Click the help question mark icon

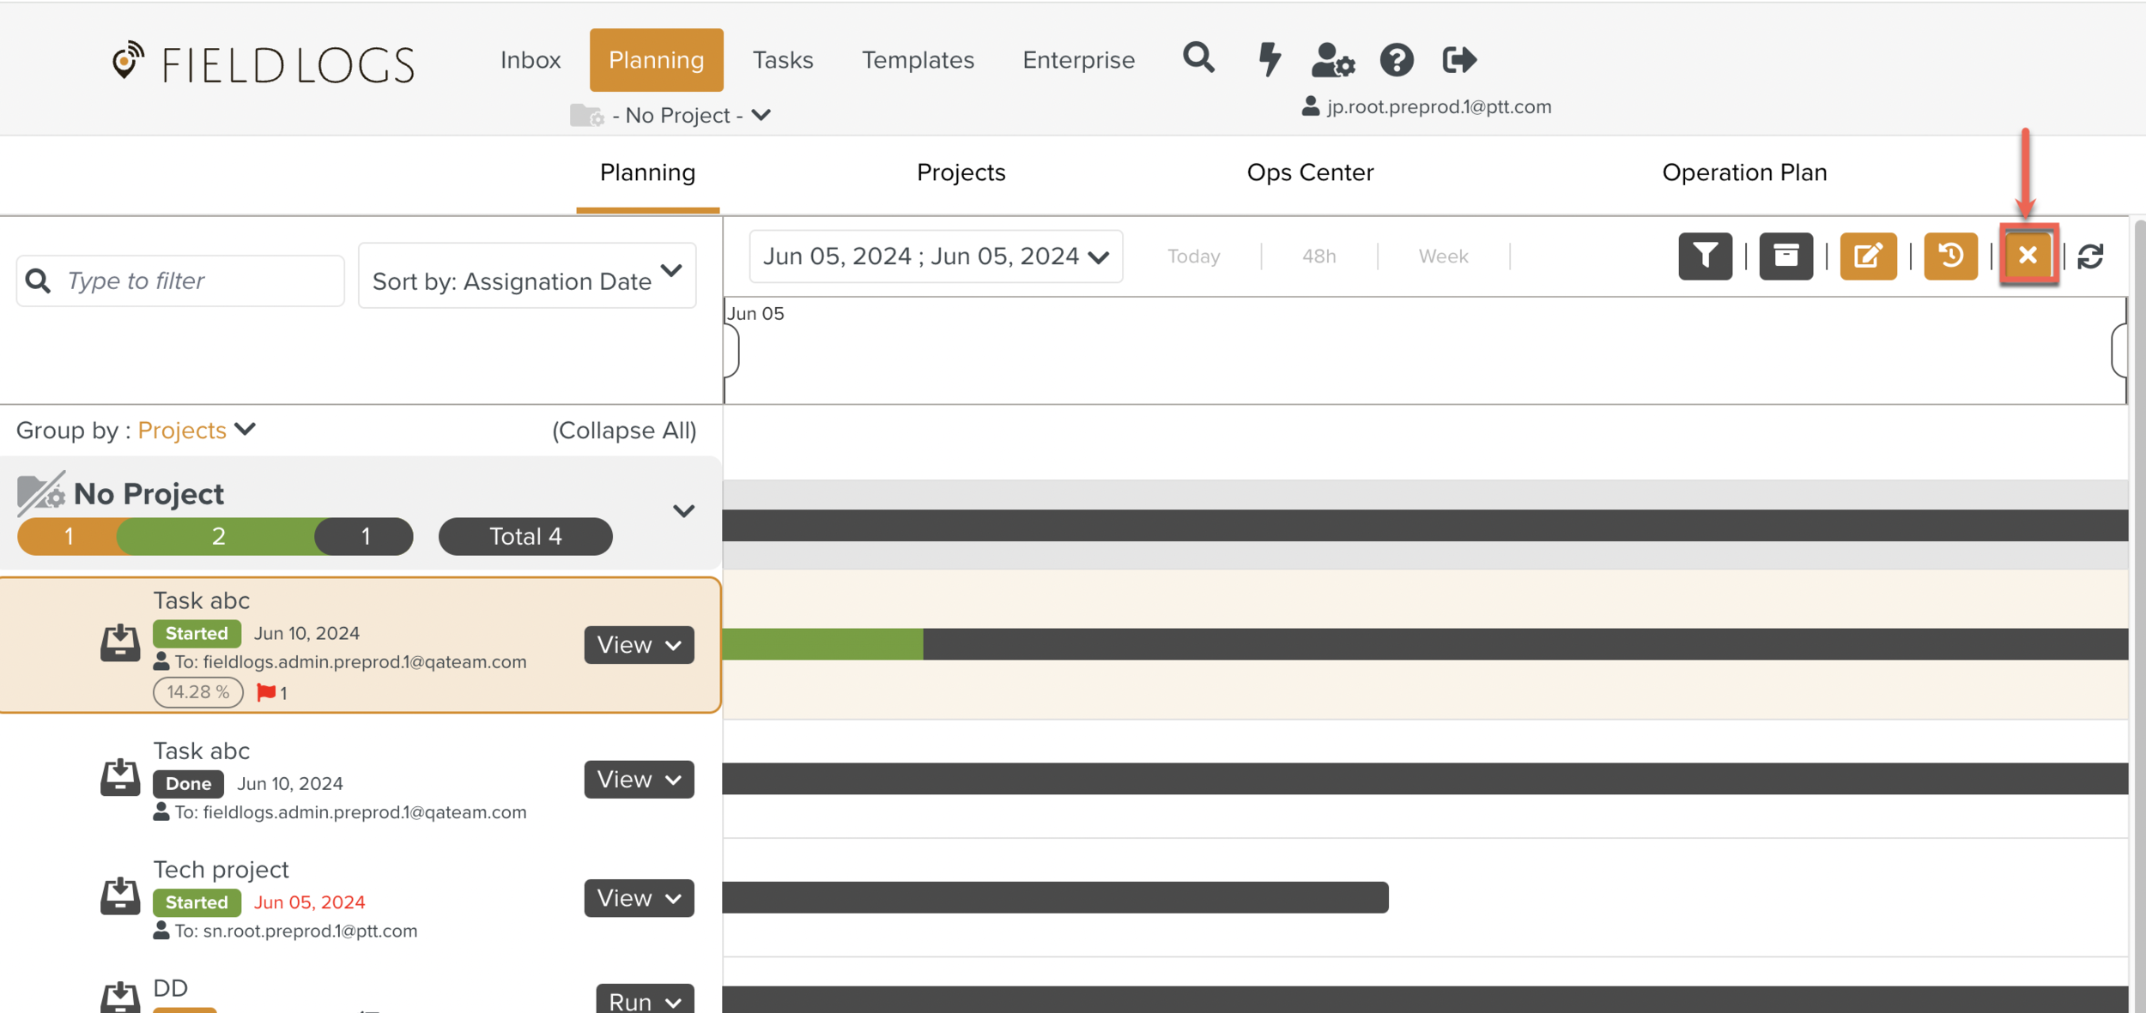coord(1397,60)
